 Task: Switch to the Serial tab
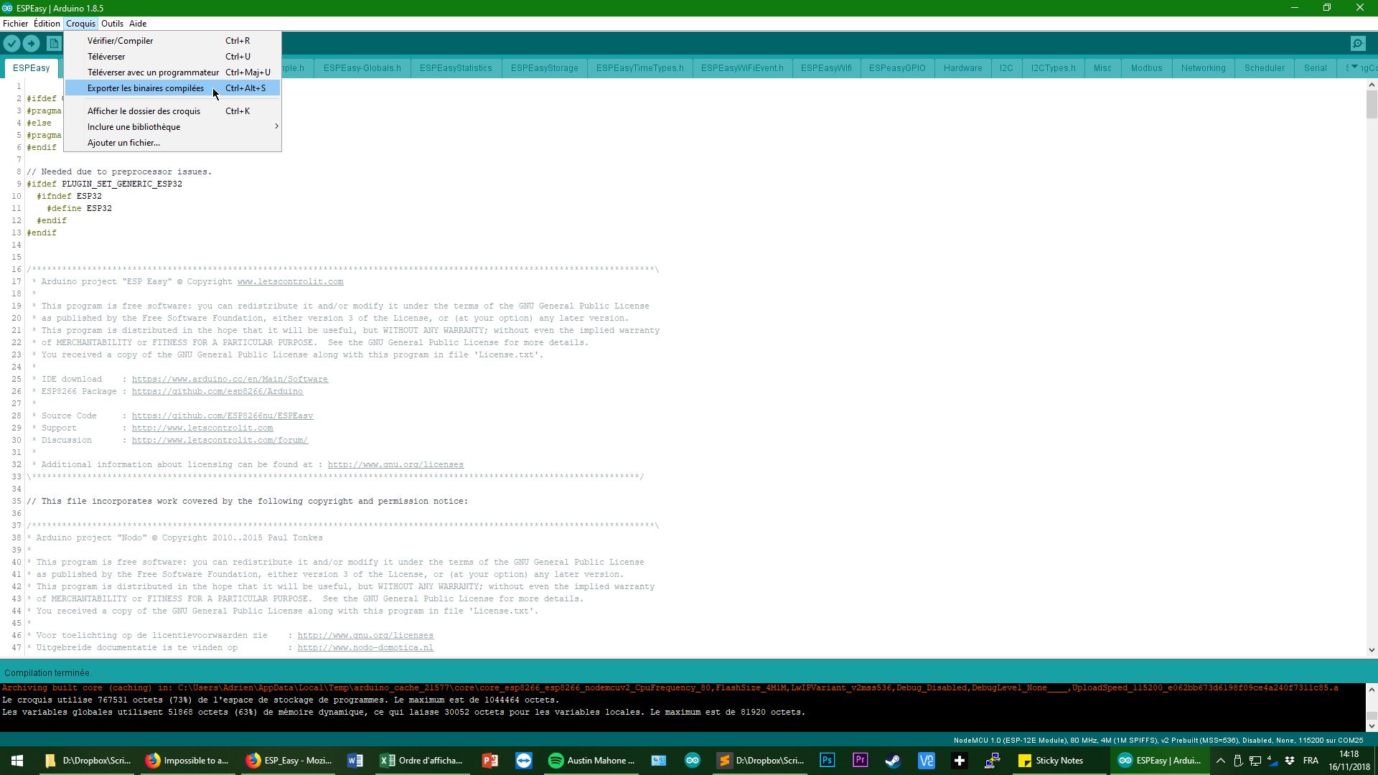click(x=1315, y=68)
